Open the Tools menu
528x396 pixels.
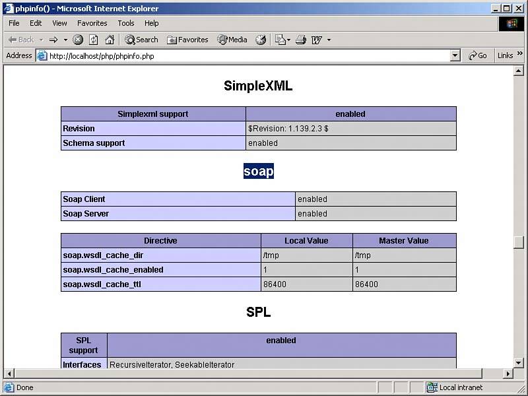[125, 23]
